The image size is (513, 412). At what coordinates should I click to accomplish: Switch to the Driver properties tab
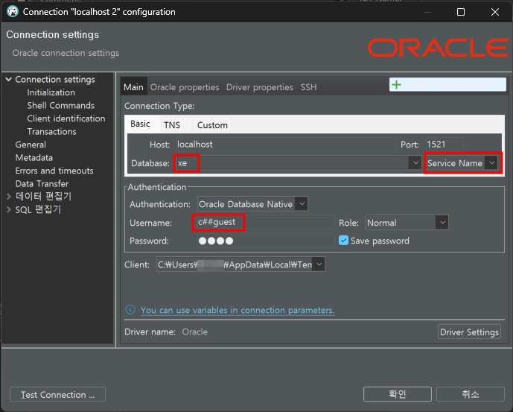pos(259,87)
